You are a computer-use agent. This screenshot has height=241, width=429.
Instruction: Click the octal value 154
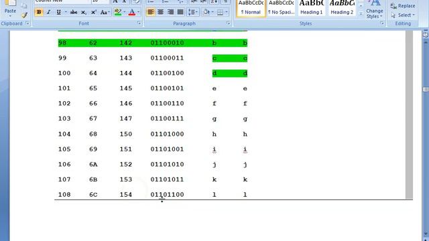126,194
